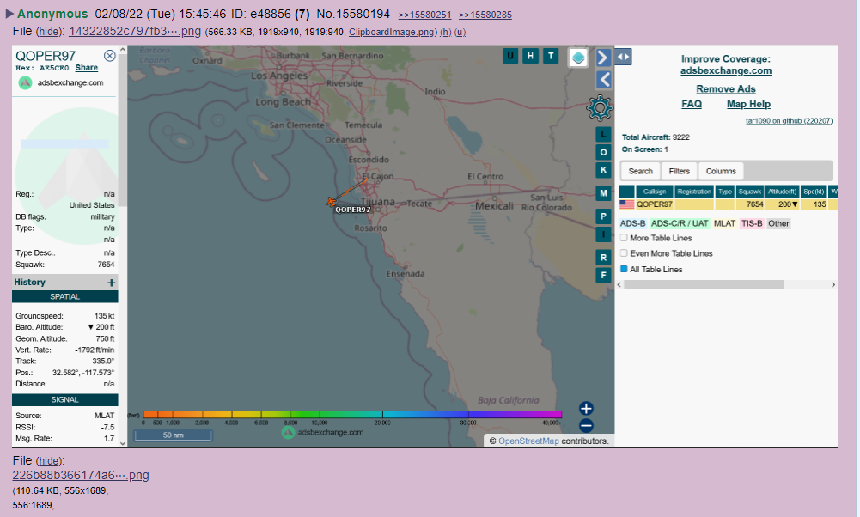Viewport: 860px width, 517px height.
Task: Click the P map option button
Action: pyautogui.click(x=603, y=216)
